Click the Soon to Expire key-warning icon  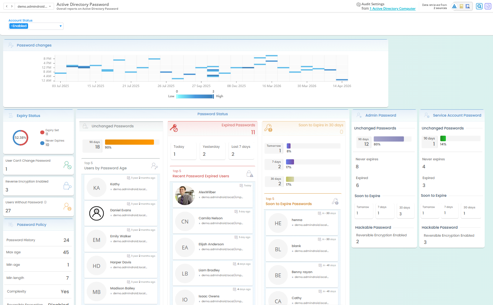click(268, 128)
